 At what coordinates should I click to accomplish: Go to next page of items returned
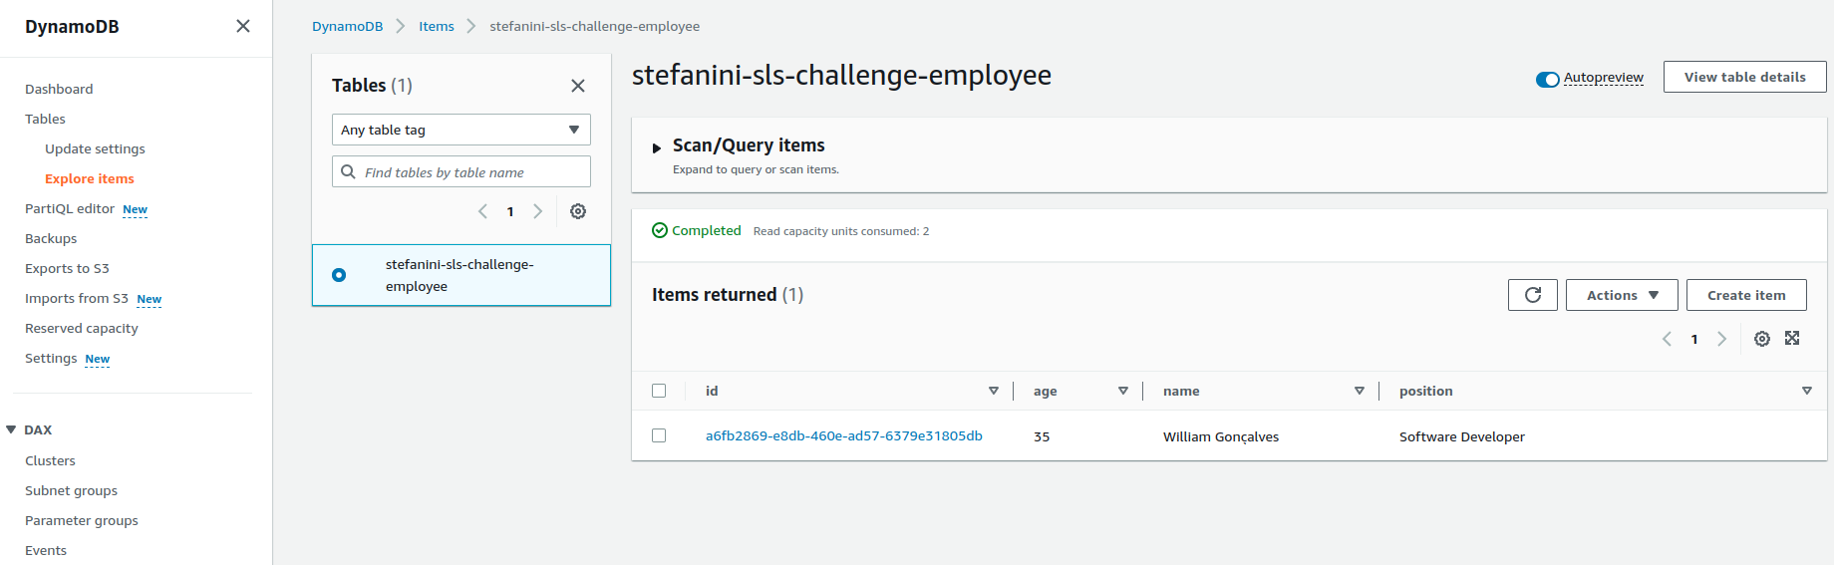[1721, 339]
